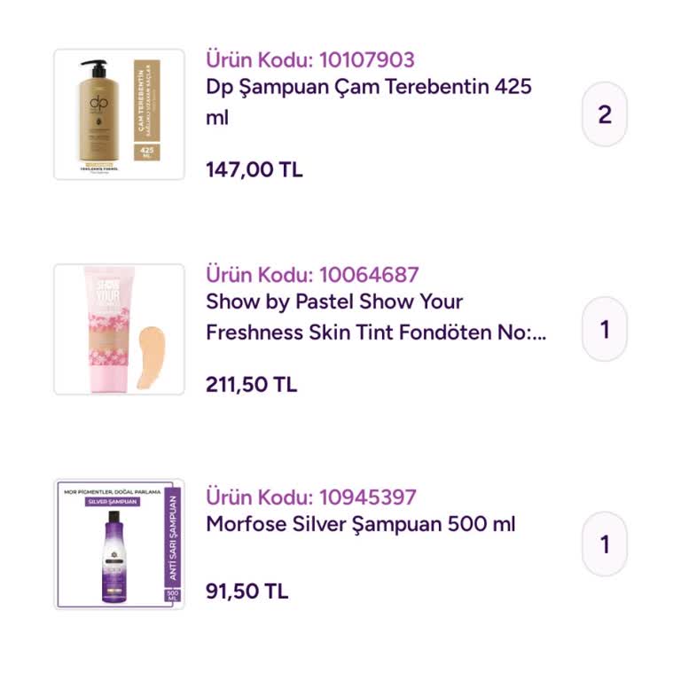Click product code 10107903
The width and height of the screenshot is (681, 681).
[310, 59]
